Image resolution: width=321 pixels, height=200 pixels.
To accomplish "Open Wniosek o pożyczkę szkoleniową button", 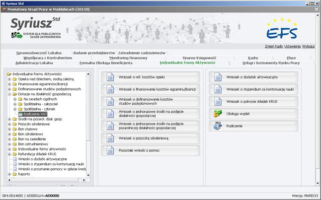I will coord(151,138).
